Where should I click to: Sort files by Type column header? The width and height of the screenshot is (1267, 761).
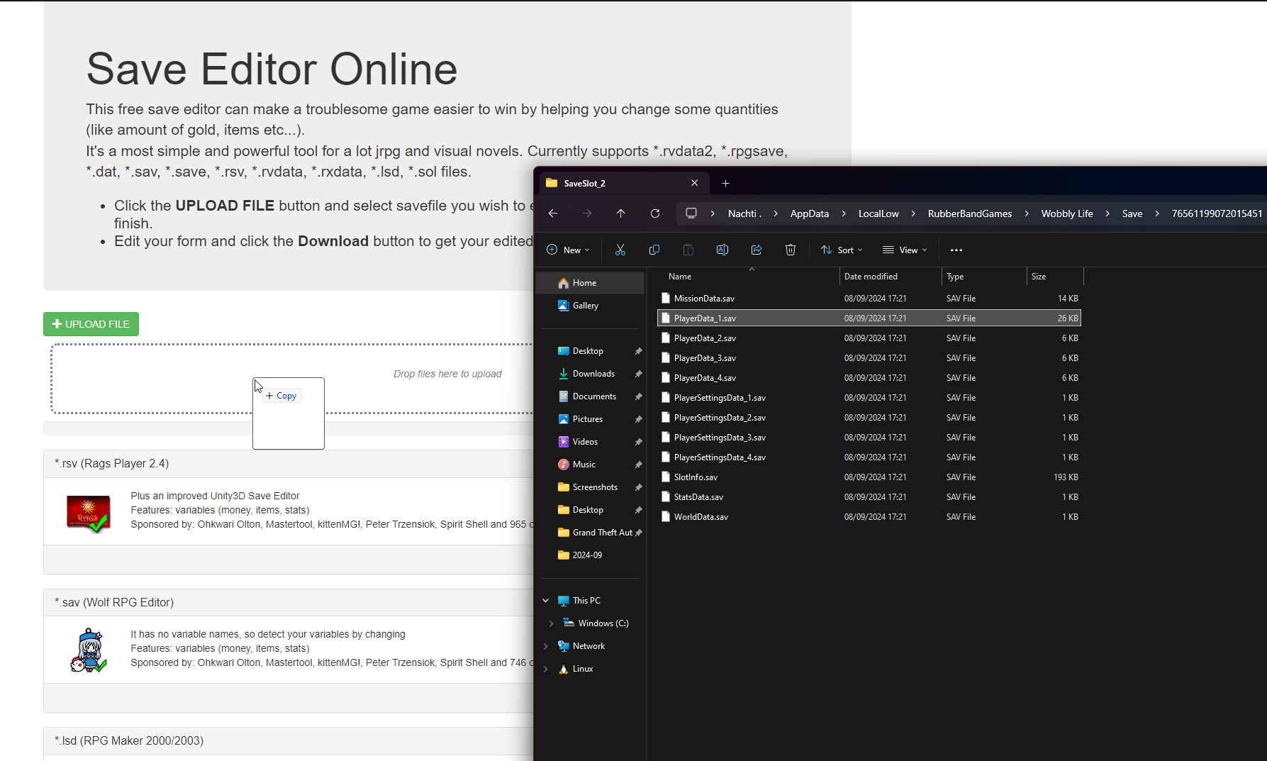click(x=984, y=277)
